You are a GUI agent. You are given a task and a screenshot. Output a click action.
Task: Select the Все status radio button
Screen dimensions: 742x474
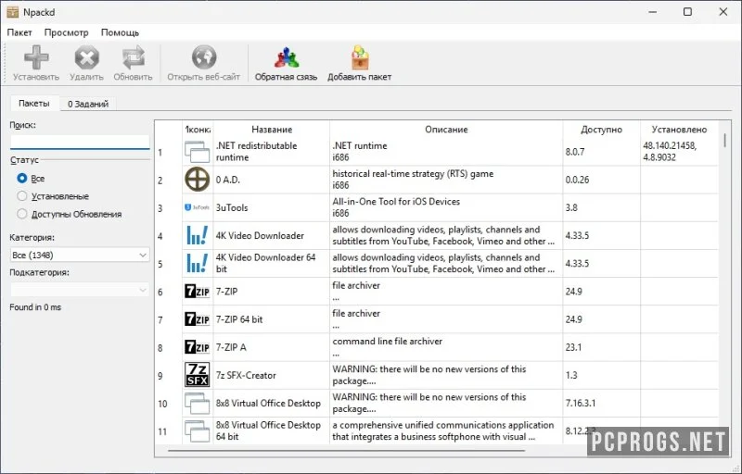(x=21, y=178)
